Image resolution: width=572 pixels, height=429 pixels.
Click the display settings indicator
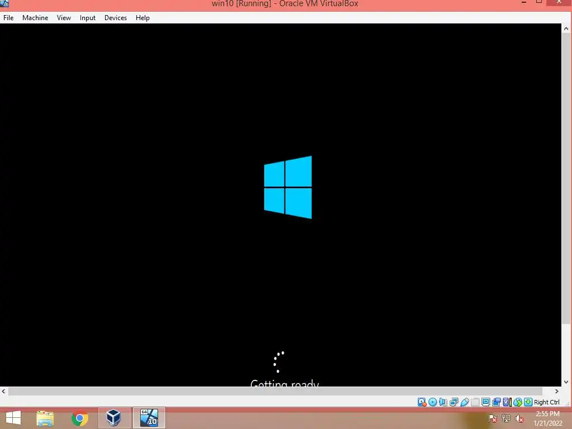pyautogui.click(x=485, y=402)
